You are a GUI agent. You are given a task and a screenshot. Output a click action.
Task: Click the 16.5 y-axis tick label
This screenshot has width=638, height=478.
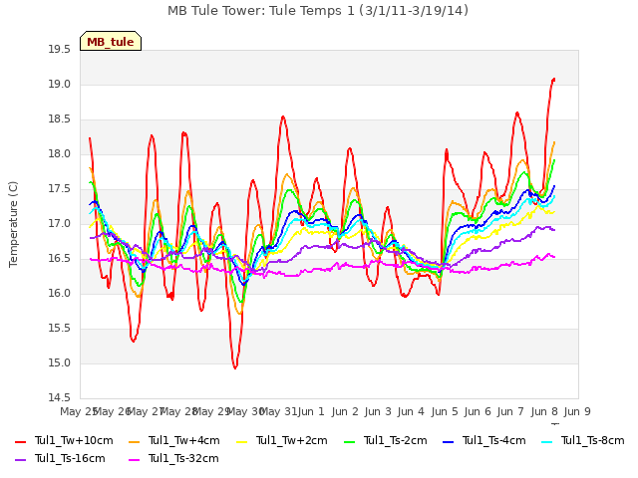60,259
